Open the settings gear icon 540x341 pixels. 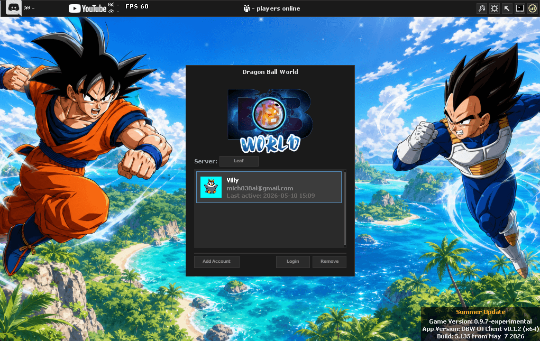point(495,8)
